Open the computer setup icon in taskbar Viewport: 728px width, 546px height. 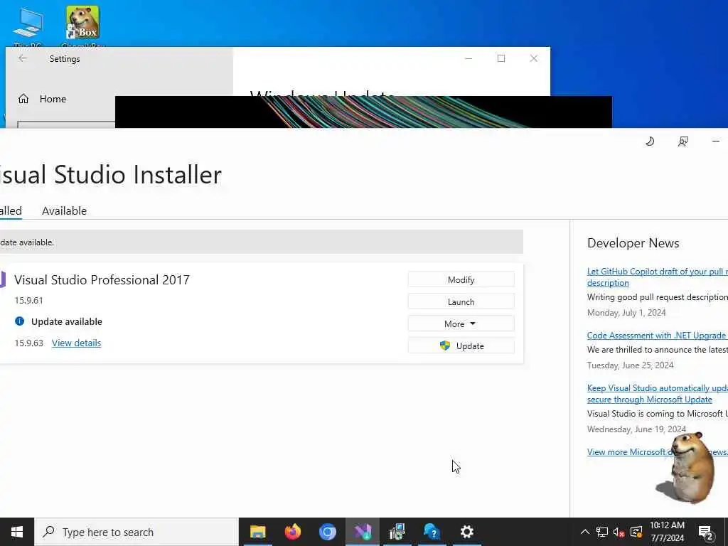pyautogui.click(x=397, y=532)
